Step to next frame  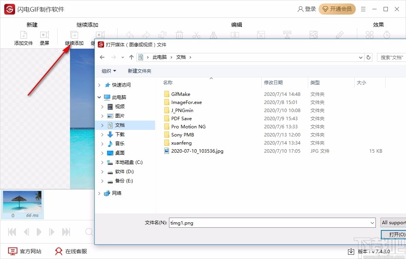pyautogui.click(x=51, y=232)
